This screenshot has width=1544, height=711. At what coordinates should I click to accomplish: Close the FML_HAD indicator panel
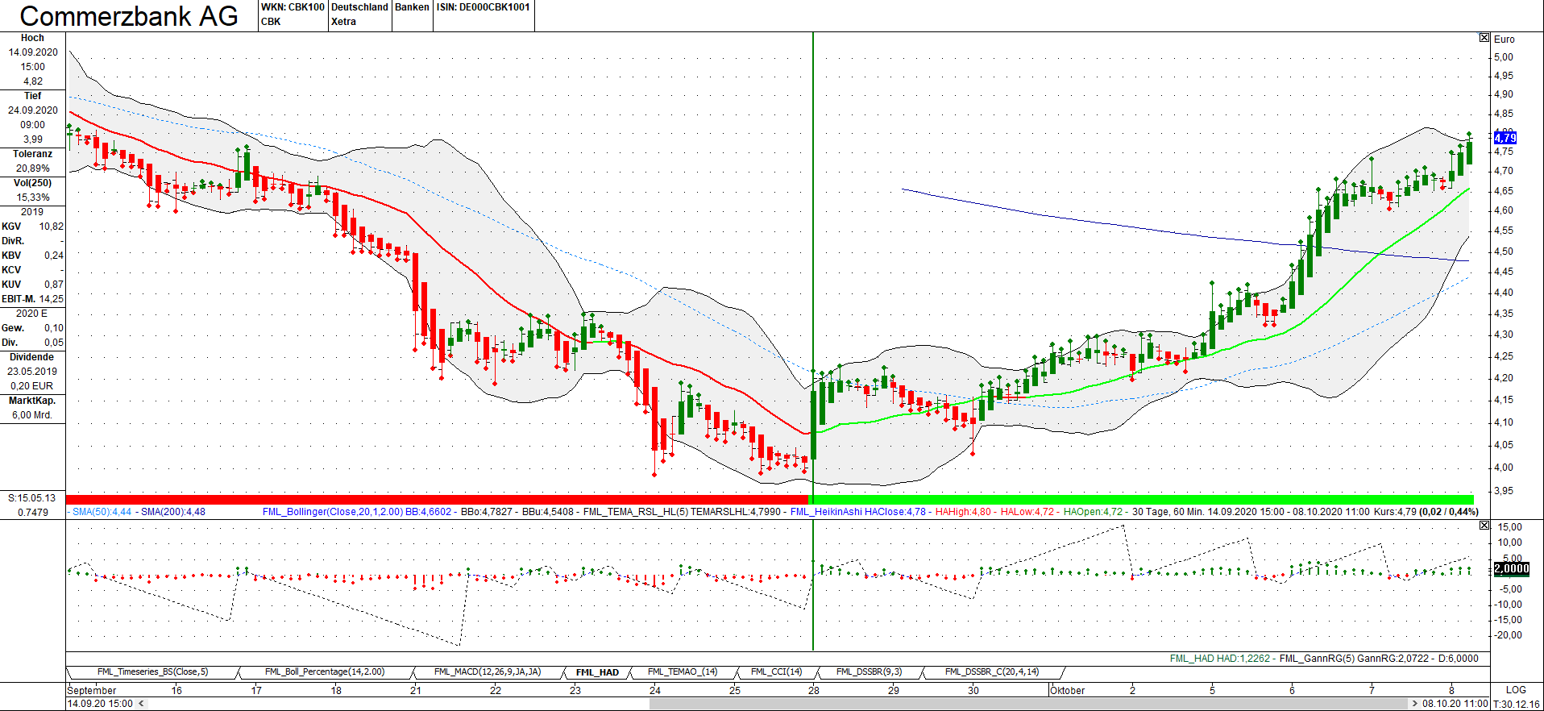1484,526
